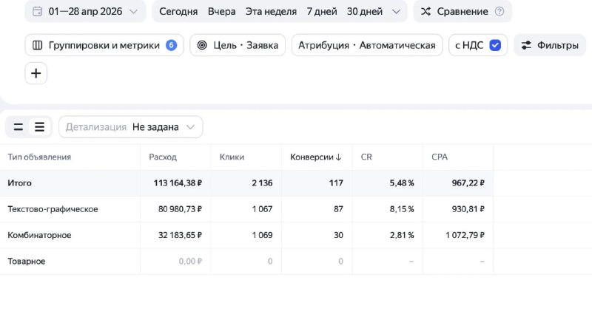
Task: Open the Детализация Не задана dropdown
Action: click(x=131, y=127)
